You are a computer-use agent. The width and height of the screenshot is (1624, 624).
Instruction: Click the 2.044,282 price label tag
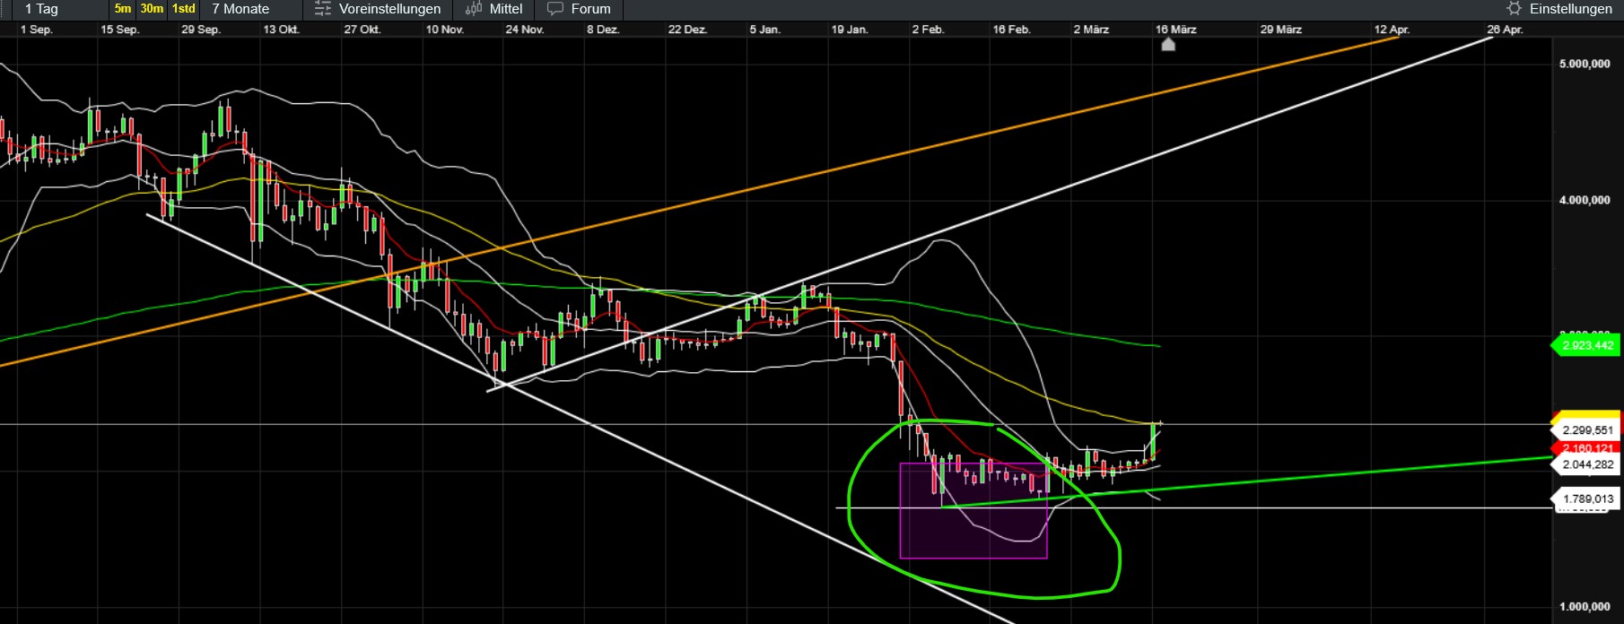pos(1586,464)
